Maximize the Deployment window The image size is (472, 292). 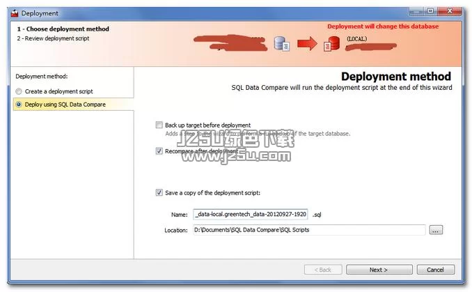tap(432, 12)
